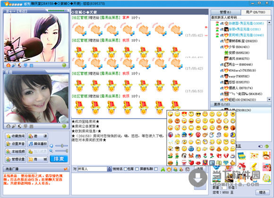Open the smiley emoticon picker icon in chat toolbar
The image size is (274, 198).
[169, 169]
